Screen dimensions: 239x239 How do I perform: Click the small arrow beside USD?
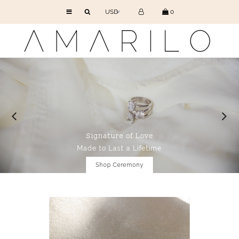(x=119, y=12)
